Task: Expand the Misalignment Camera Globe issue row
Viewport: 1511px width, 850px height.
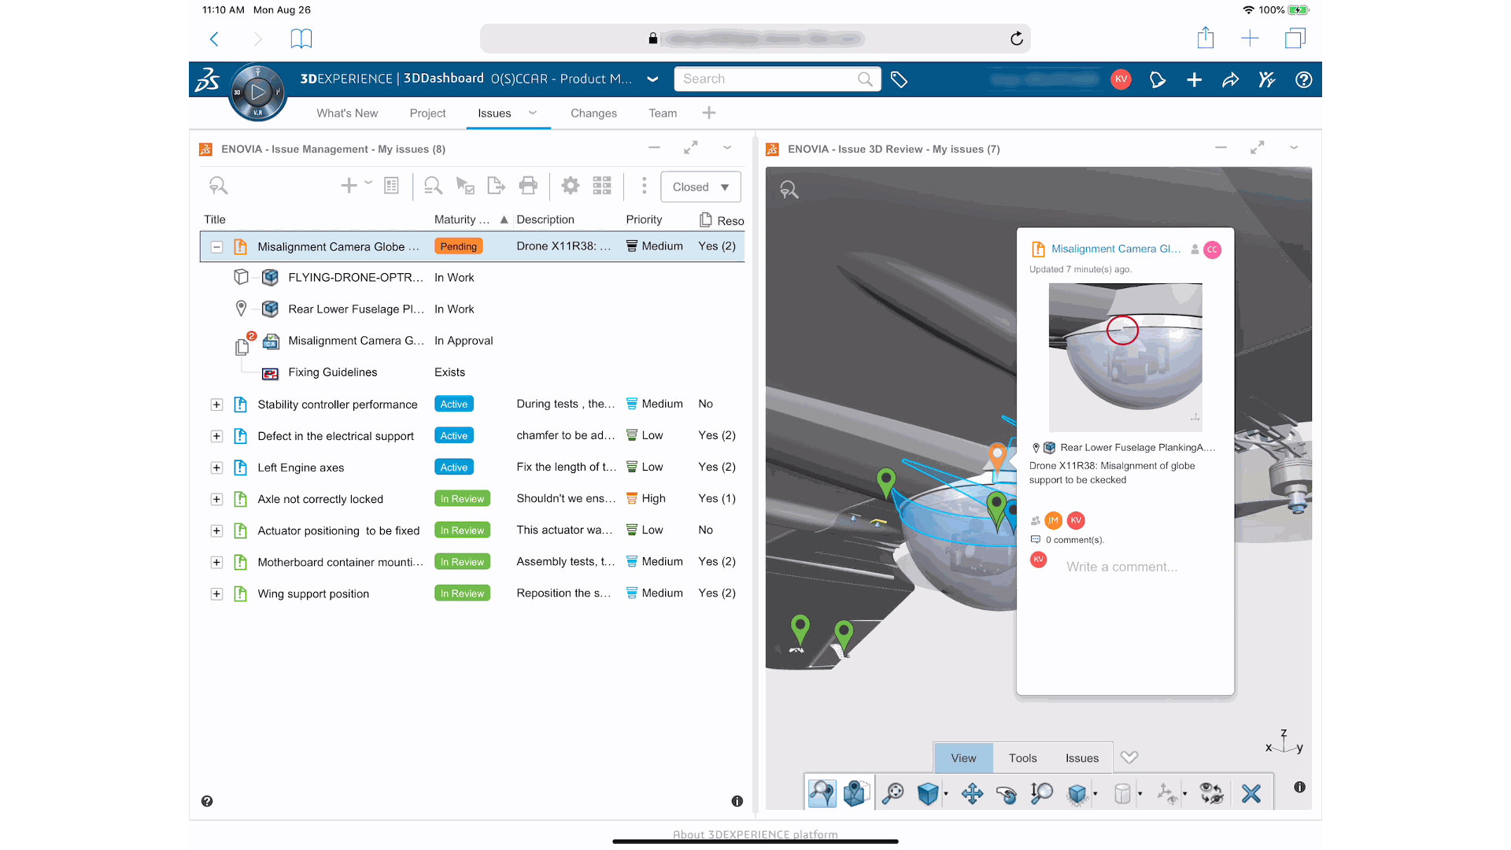Action: (217, 246)
